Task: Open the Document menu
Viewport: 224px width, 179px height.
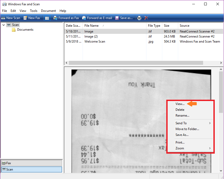Action: tap(48, 11)
